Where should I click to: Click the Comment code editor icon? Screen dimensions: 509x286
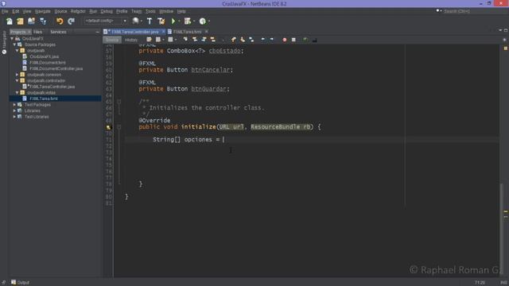[305, 40]
